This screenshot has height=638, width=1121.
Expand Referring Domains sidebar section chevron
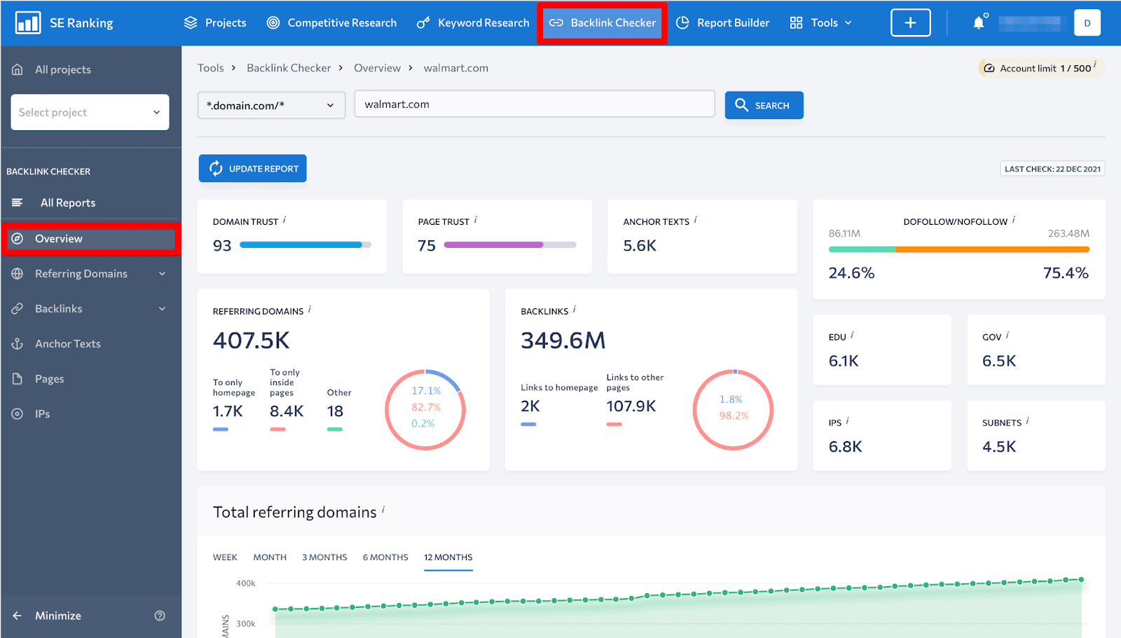(162, 274)
